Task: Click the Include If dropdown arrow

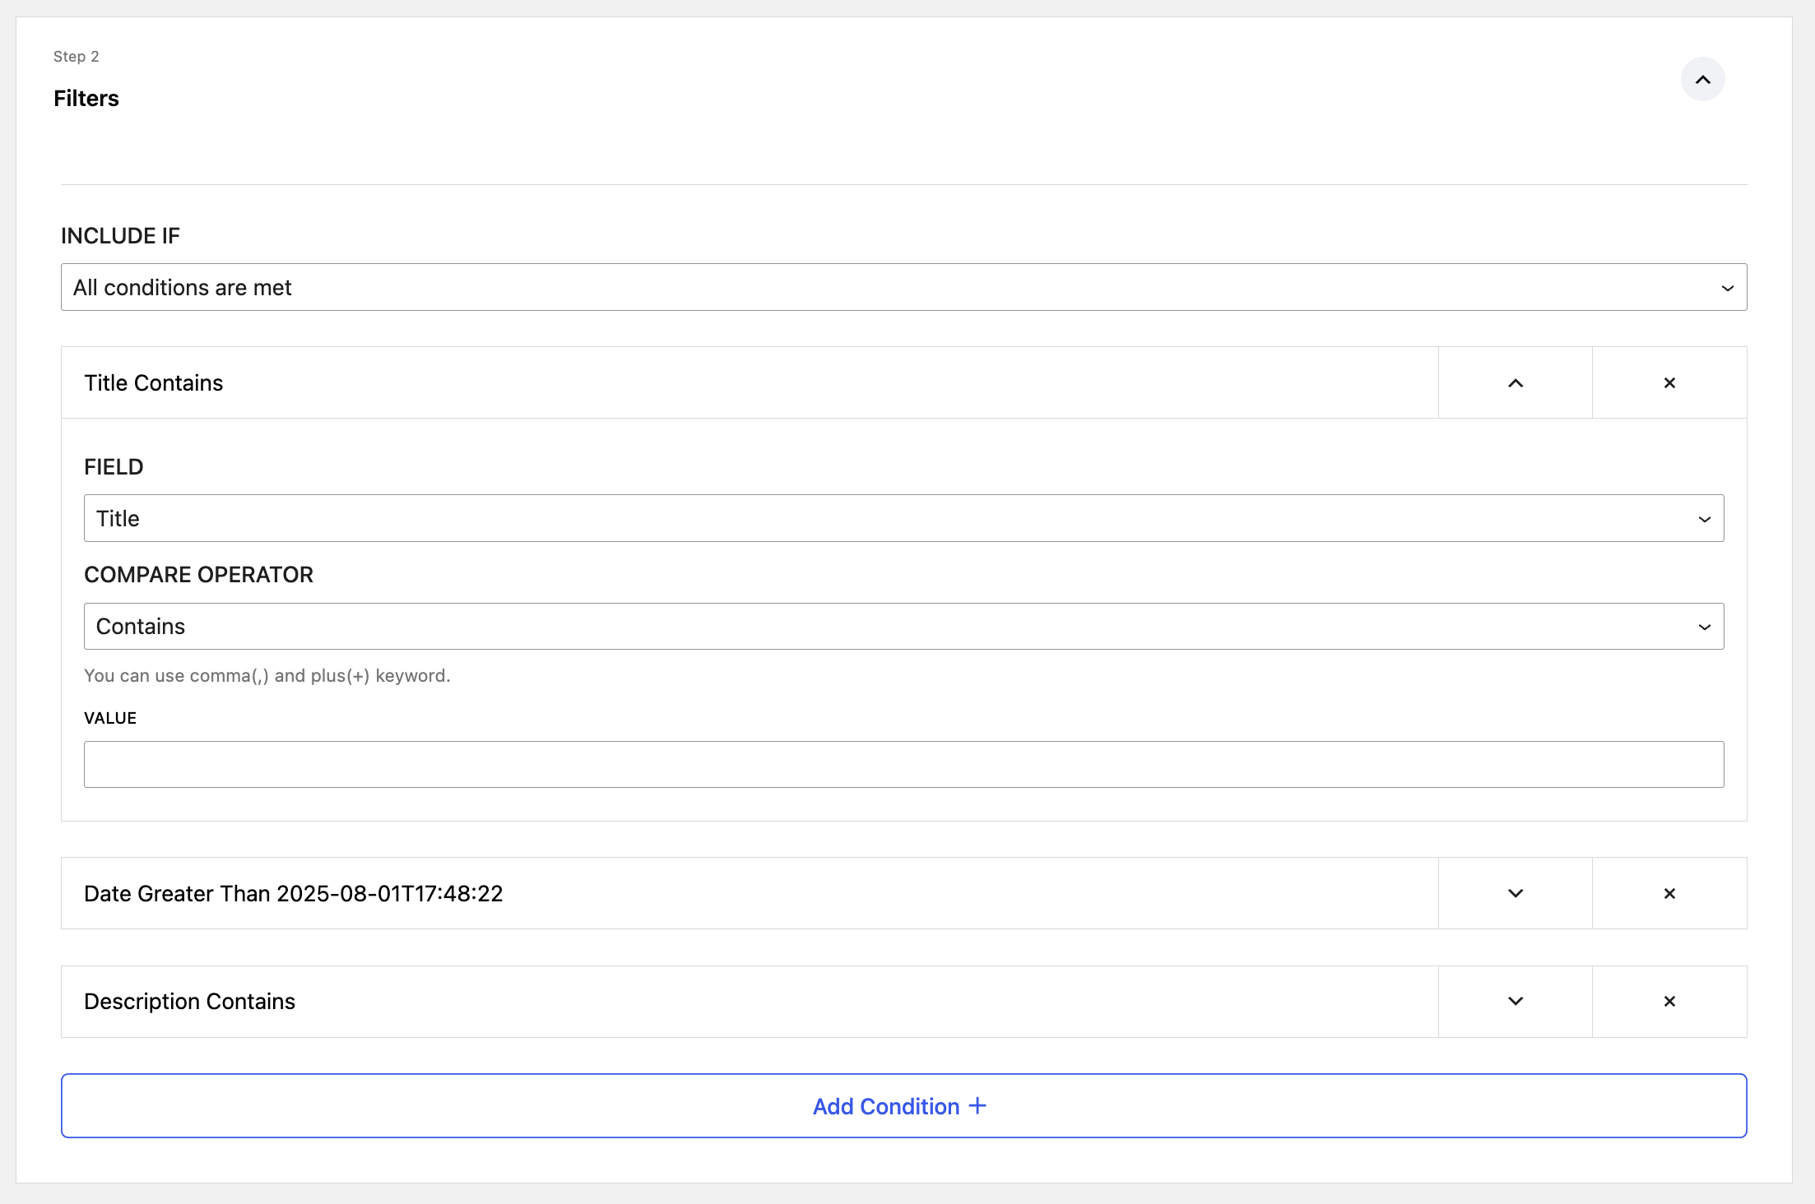Action: pos(1727,288)
